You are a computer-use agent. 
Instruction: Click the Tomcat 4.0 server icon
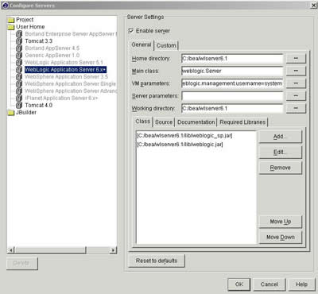pyautogui.click(x=19, y=106)
